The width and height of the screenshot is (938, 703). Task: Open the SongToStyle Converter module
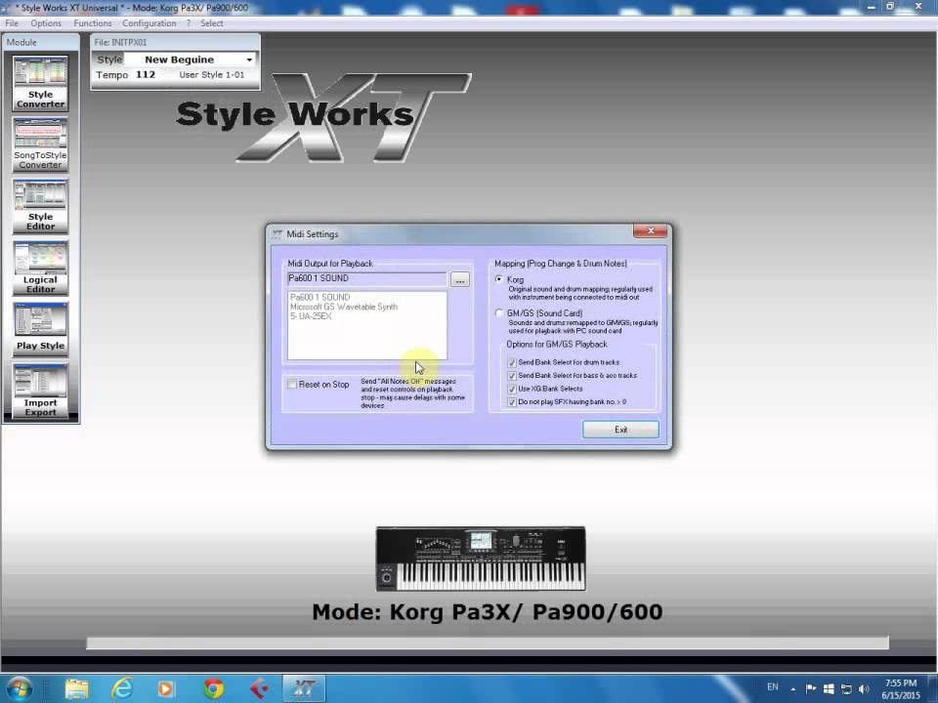(x=40, y=145)
